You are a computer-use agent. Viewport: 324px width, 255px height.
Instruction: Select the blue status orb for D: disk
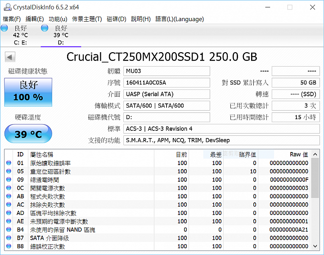click(45, 28)
